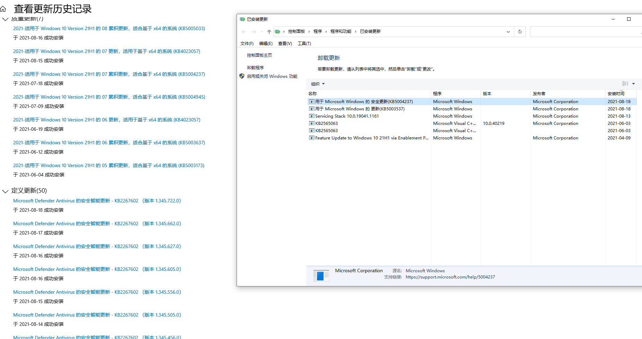Open the 组织 dropdown
The height and width of the screenshot is (339, 642).
[x=318, y=84]
